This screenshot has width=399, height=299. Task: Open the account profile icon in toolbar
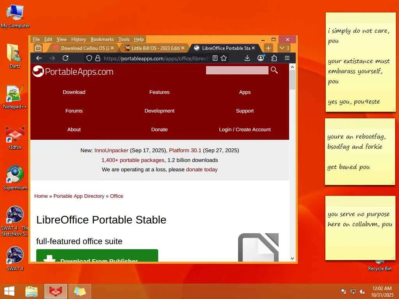point(261,58)
